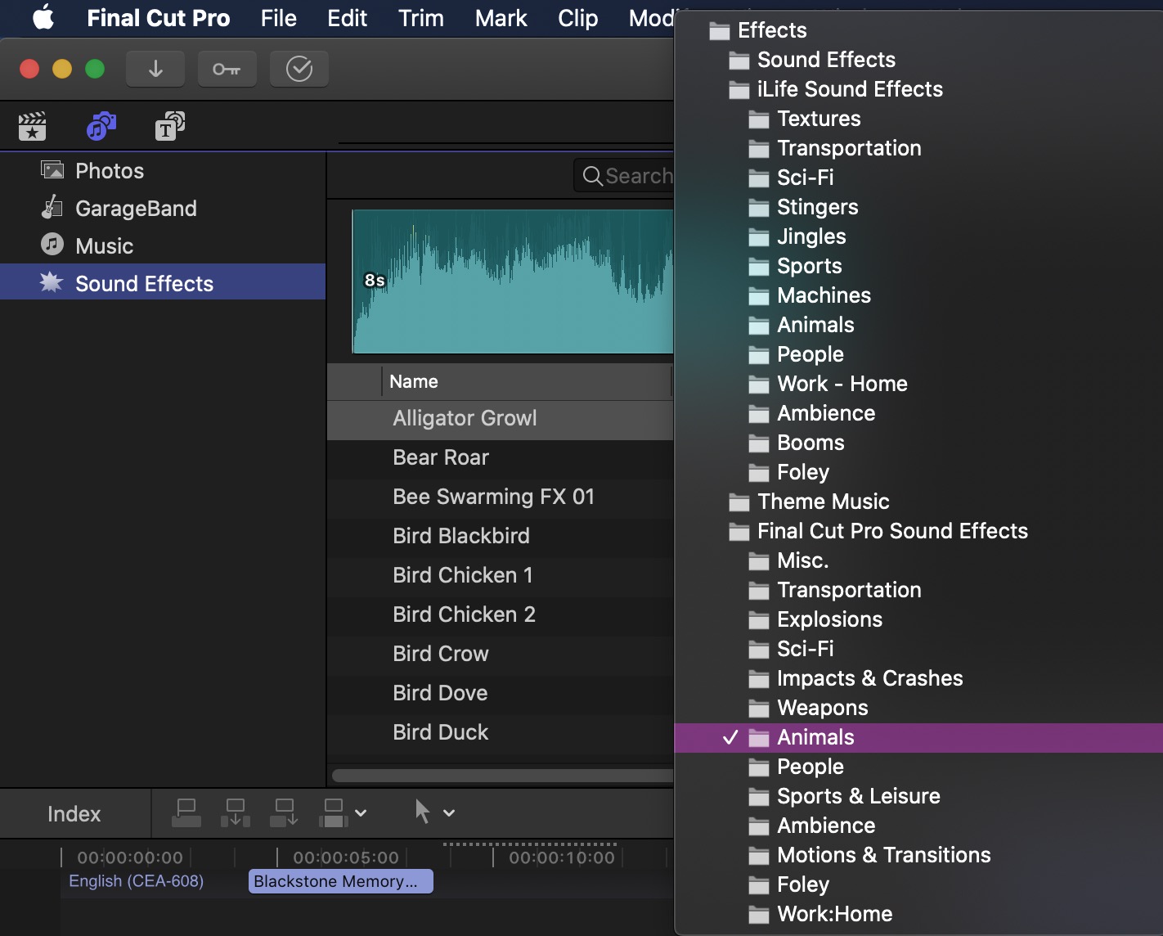Open the edit options chevron beside Overwrite
Viewport: 1163px width, 936px height.
pyautogui.click(x=361, y=813)
